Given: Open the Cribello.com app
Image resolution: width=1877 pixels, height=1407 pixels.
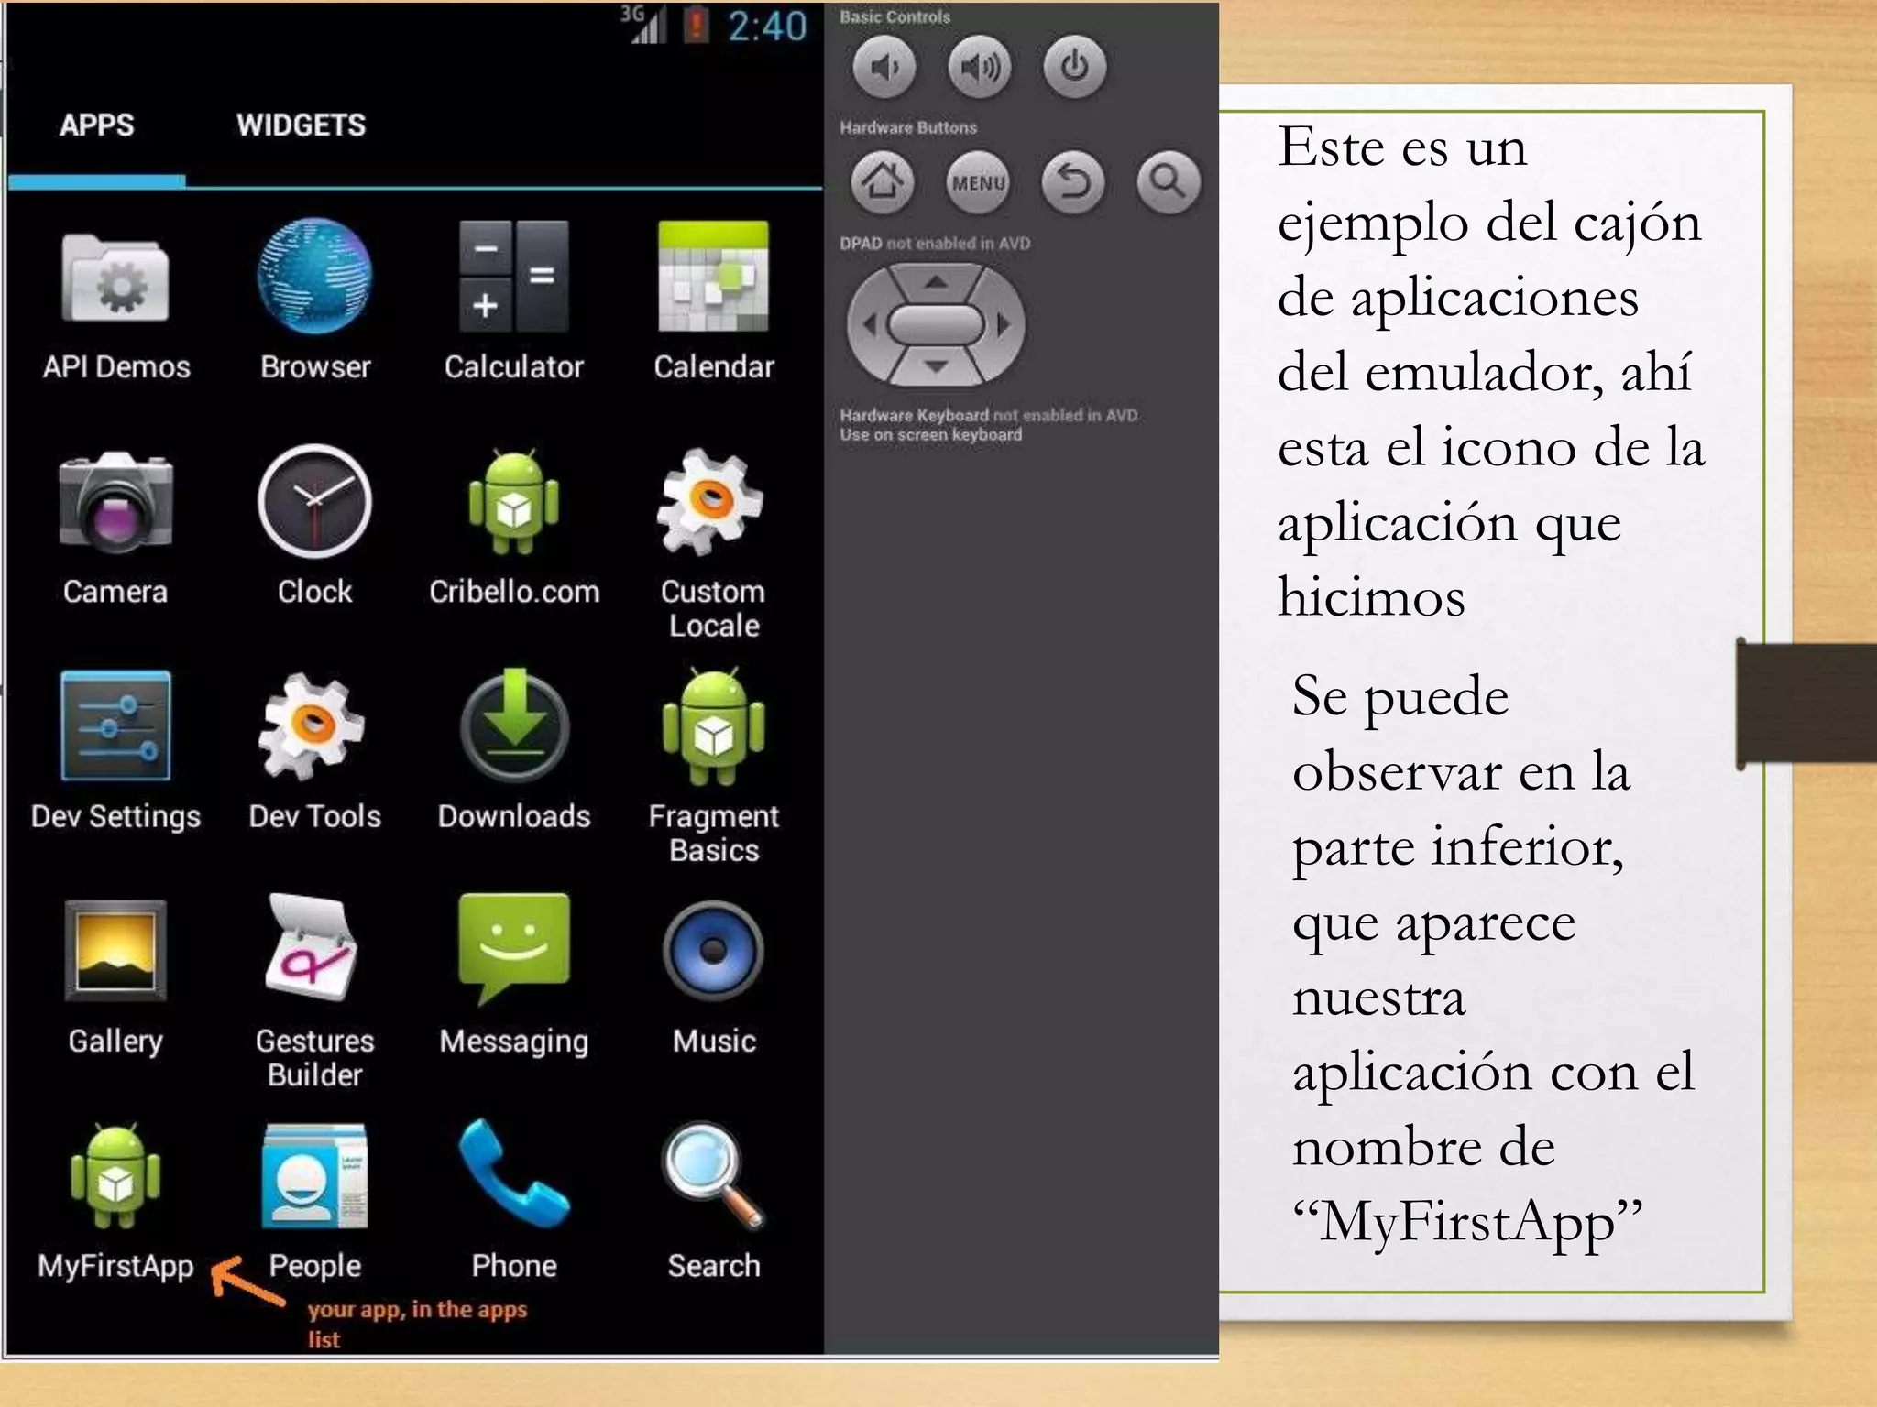Looking at the screenshot, I should pyautogui.click(x=514, y=529).
